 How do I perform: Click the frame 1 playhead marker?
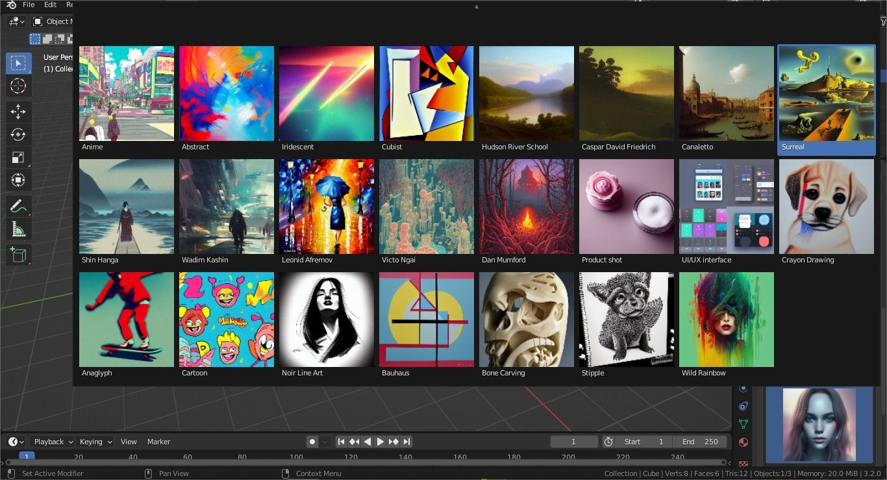27,457
